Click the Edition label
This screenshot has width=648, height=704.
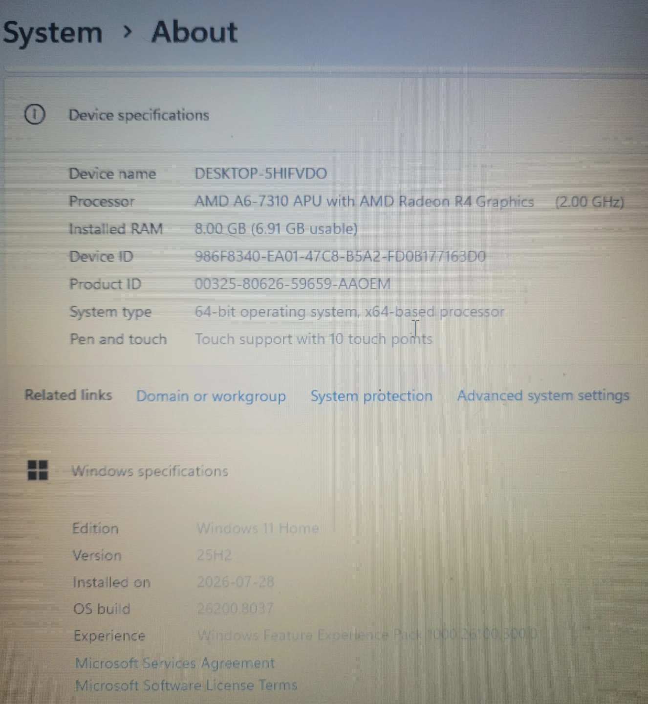pyautogui.click(x=95, y=528)
